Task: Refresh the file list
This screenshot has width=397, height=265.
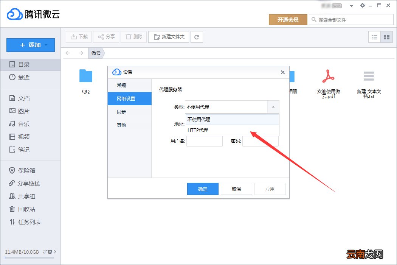Action: click(x=197, y=37)
